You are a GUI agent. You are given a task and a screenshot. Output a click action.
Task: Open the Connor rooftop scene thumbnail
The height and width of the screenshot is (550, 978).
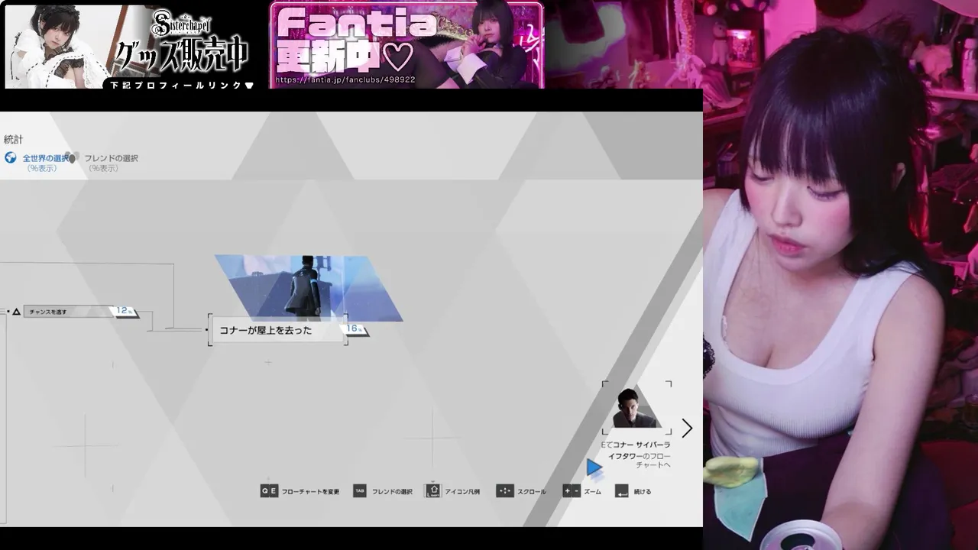point(309,288)
